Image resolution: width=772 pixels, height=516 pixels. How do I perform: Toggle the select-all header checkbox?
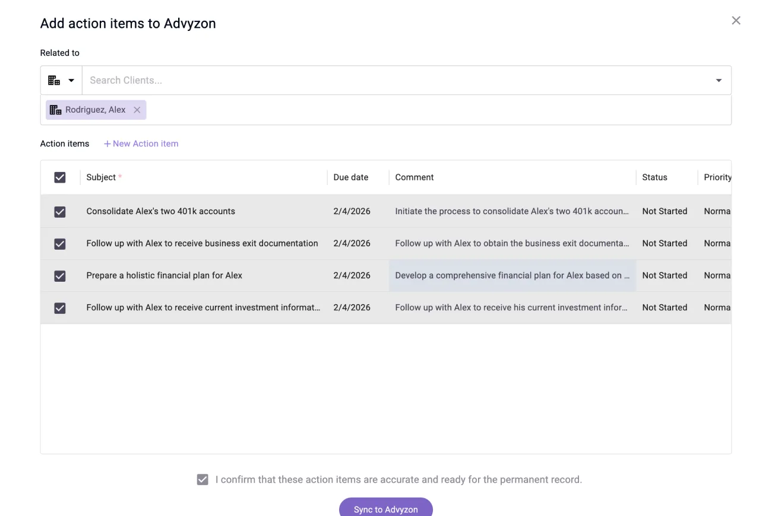click(60, 177)
